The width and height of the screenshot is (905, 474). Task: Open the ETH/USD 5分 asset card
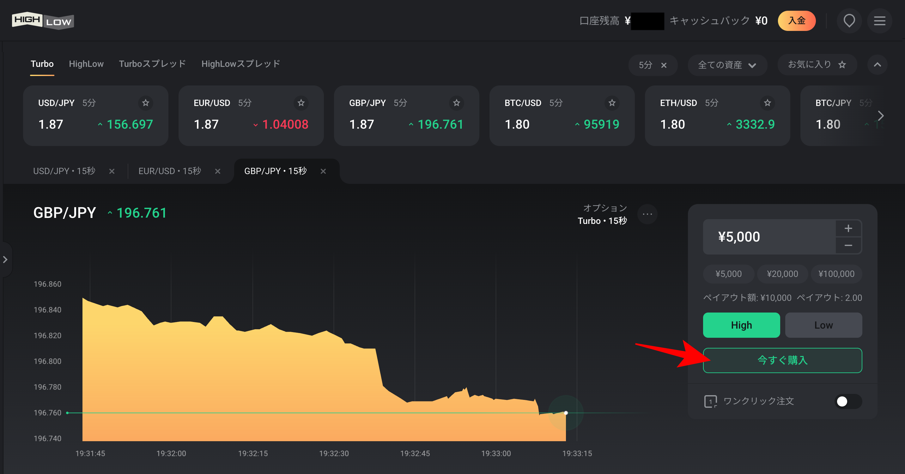pyautogui.click(x=717, y=116)
